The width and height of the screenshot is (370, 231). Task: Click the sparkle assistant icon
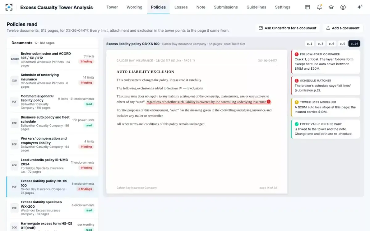(360, 7)
